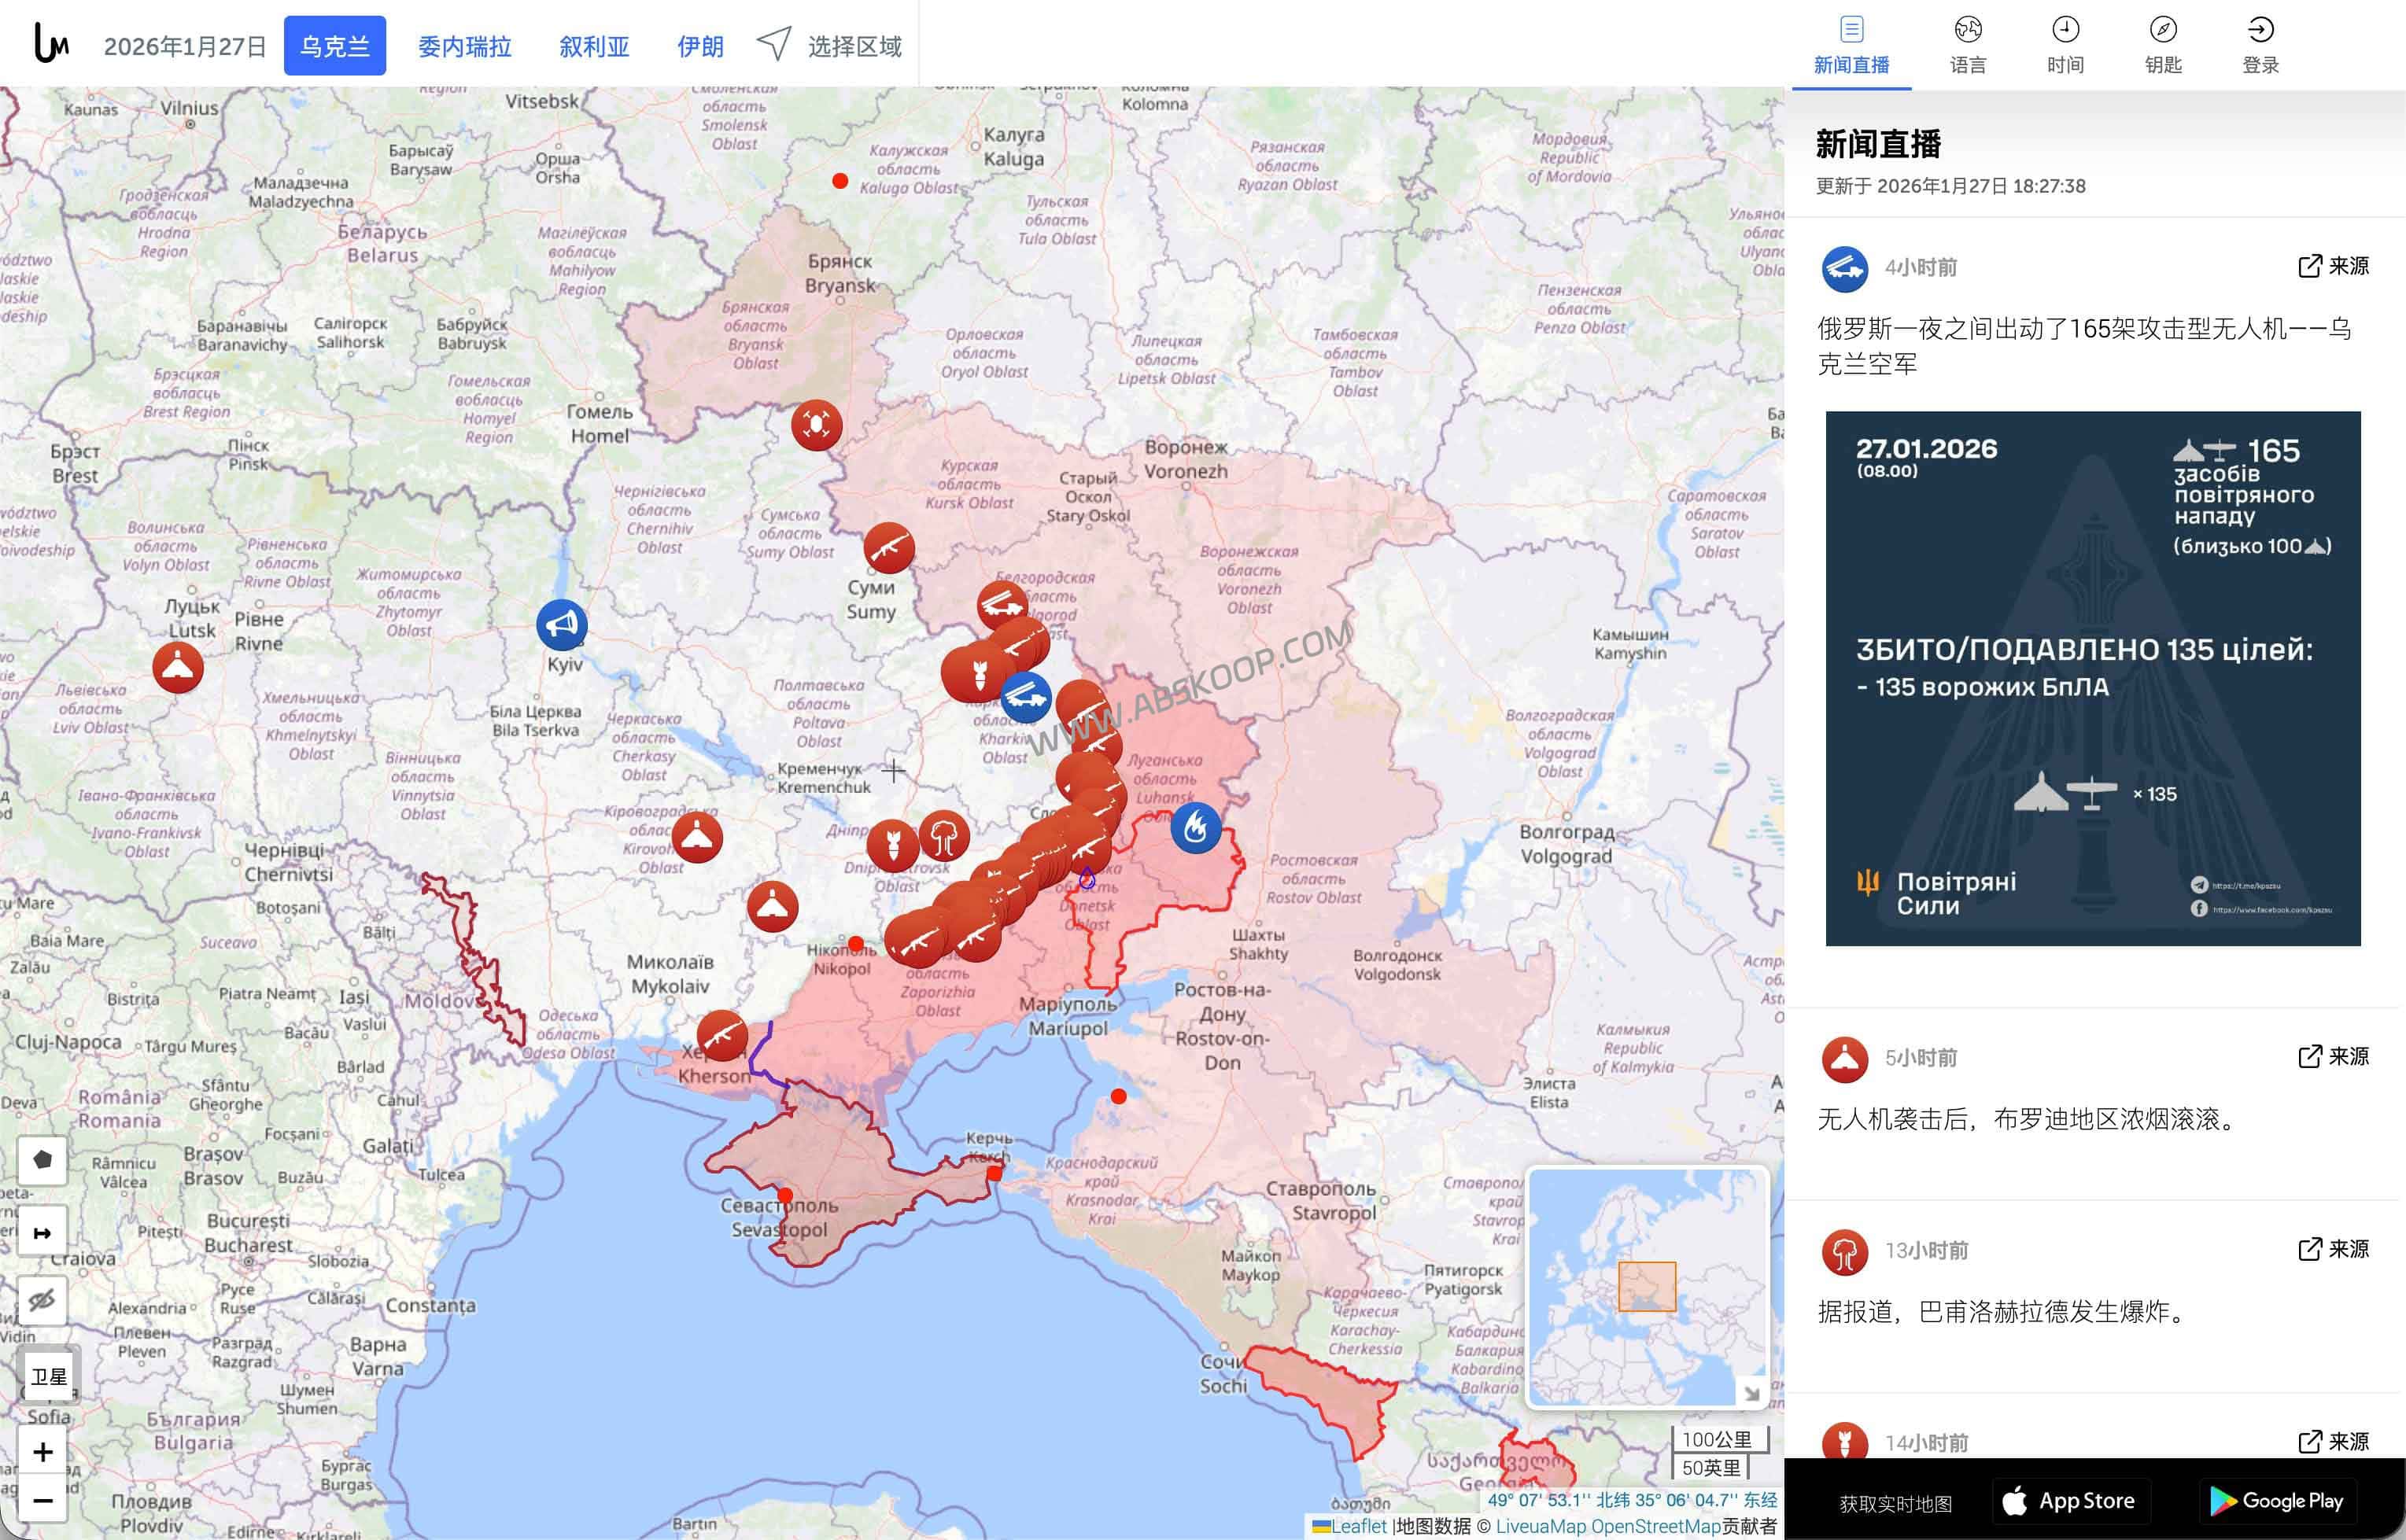Open the 语言 language icon

[x=1967, y=30]
